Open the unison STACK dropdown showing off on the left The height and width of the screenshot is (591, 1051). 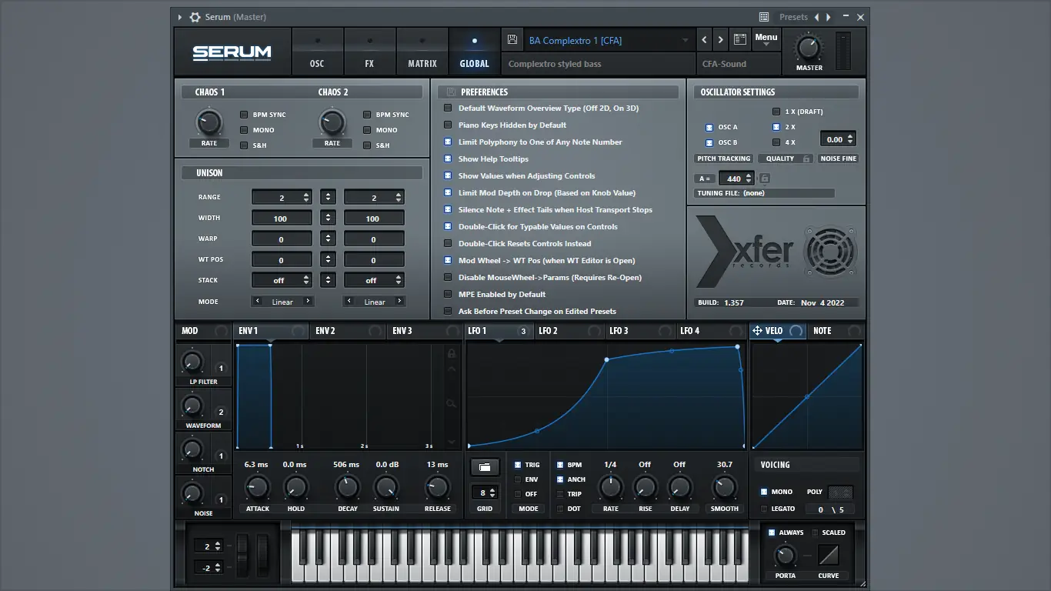(282, 280)
